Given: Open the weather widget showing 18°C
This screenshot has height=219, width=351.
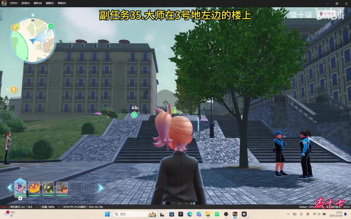Looking at the screenshot, I should coord(9,214).
